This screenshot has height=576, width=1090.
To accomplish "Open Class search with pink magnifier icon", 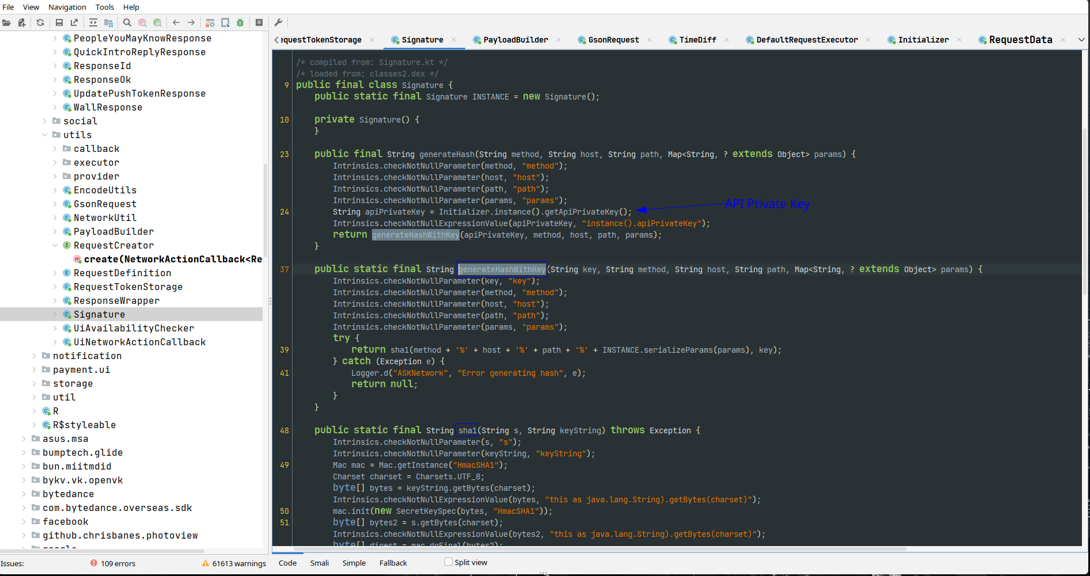I will click(142, 22).
